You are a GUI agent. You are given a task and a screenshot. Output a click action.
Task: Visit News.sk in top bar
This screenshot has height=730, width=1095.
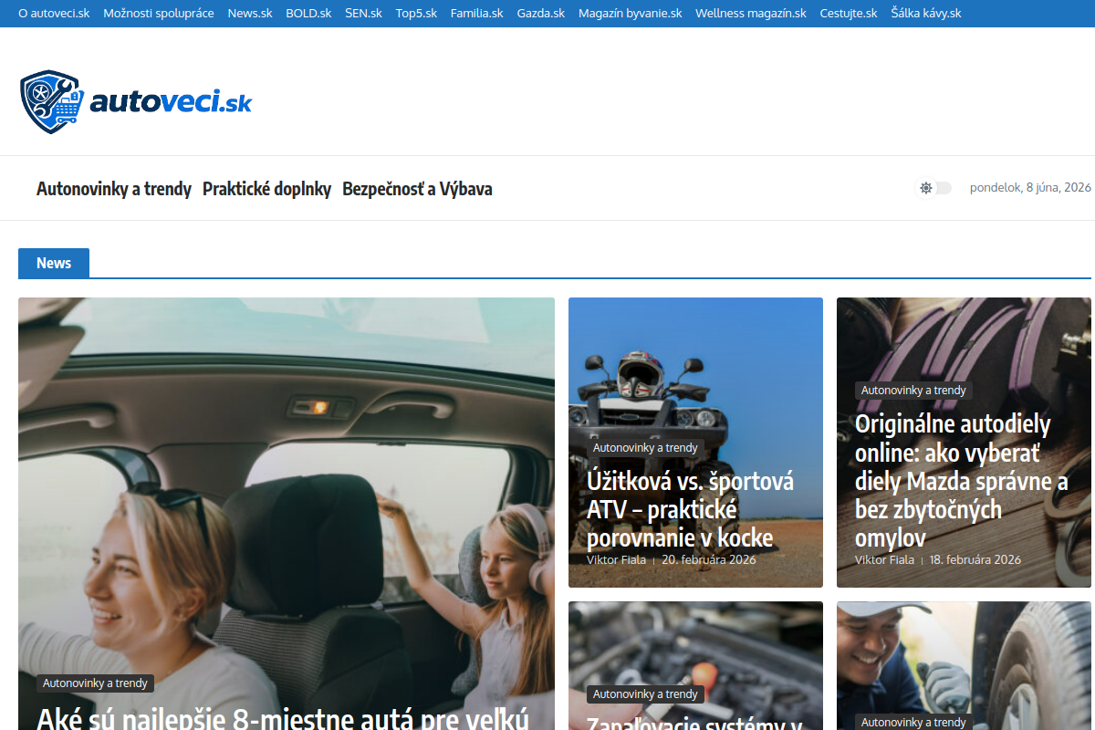[250, 14]
